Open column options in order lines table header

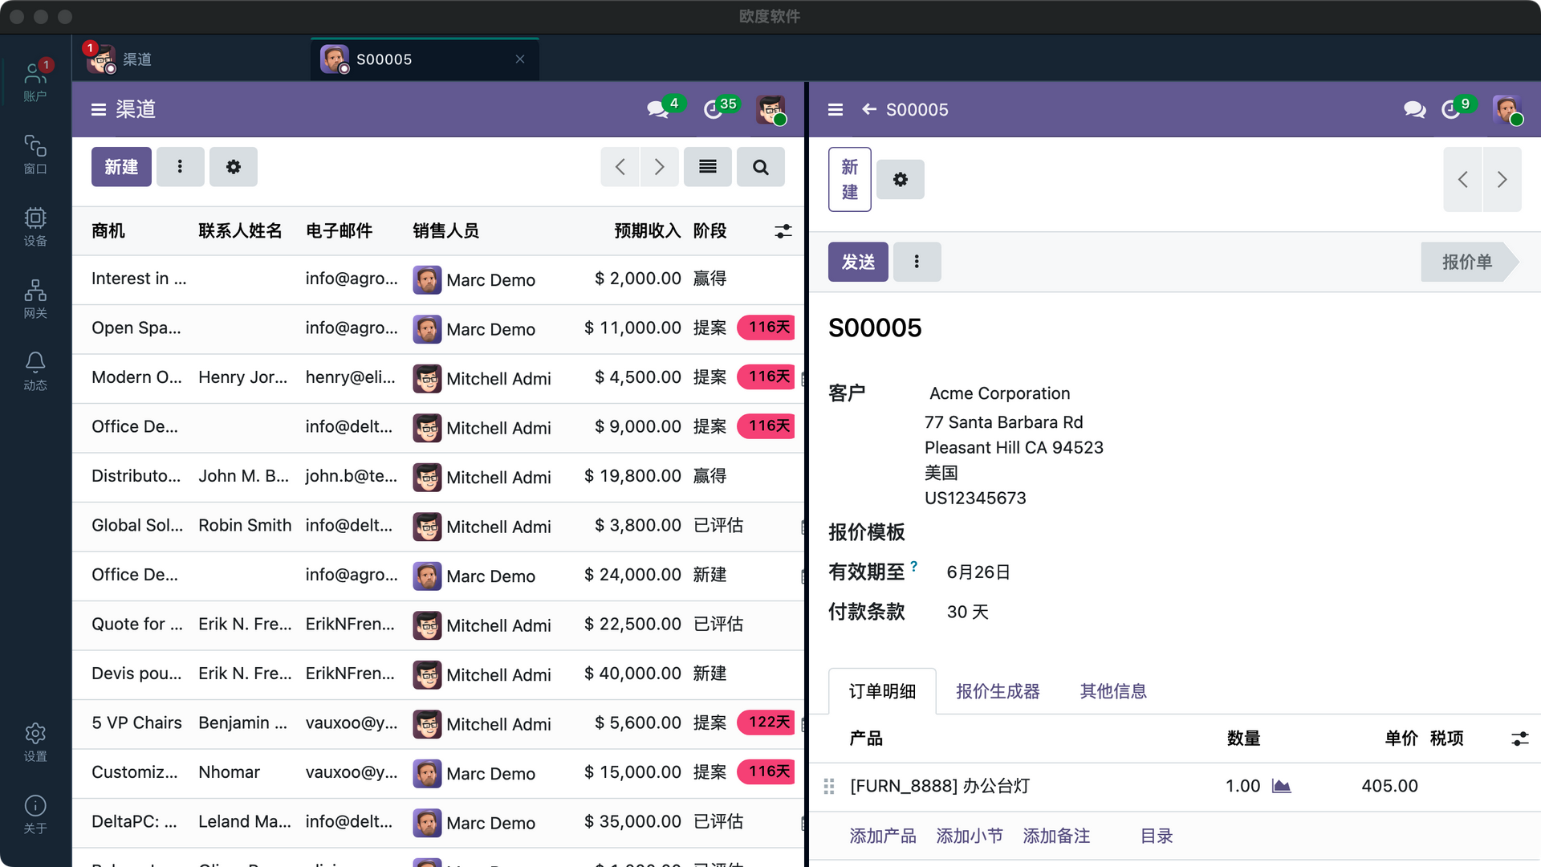pos(1520,739)
